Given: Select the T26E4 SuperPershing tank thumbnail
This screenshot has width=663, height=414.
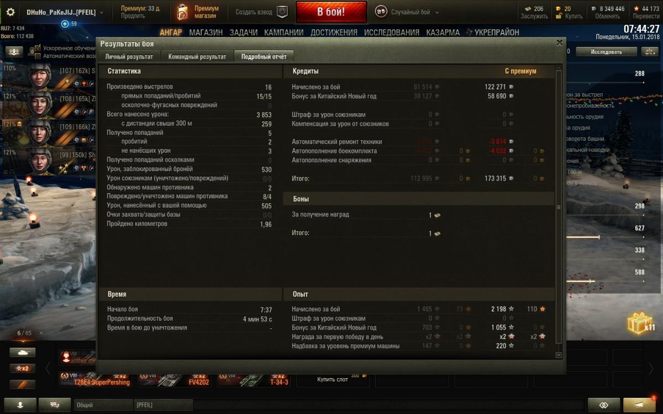Looking at the screenshot, I should point(95,379).
